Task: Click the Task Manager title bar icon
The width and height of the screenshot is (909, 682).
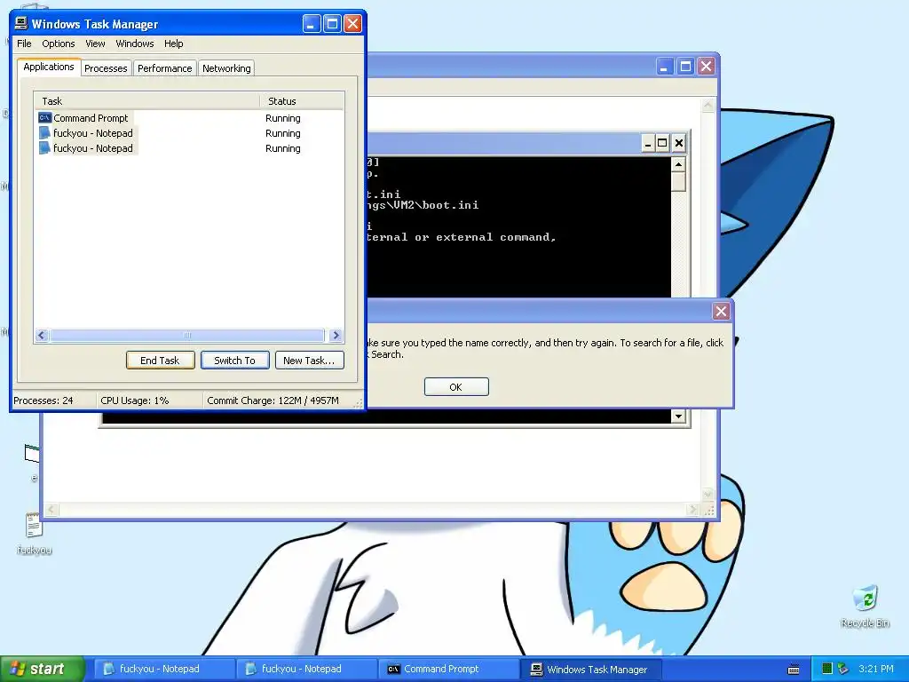Action: click(21, 24)
